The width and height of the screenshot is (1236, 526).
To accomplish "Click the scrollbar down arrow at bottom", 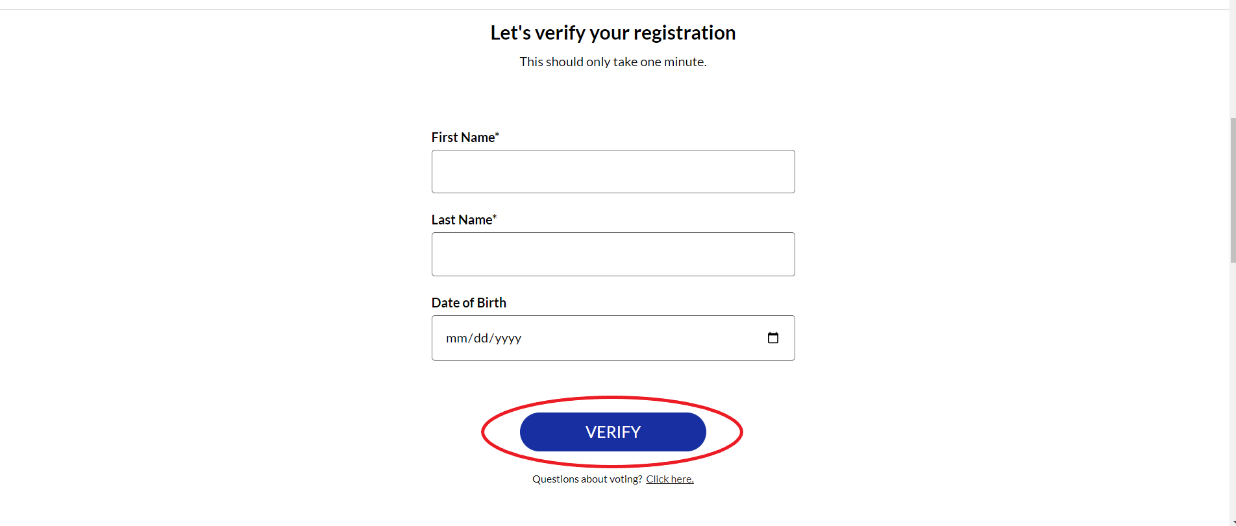I will pyautogui.click(x=1233, y=523).
